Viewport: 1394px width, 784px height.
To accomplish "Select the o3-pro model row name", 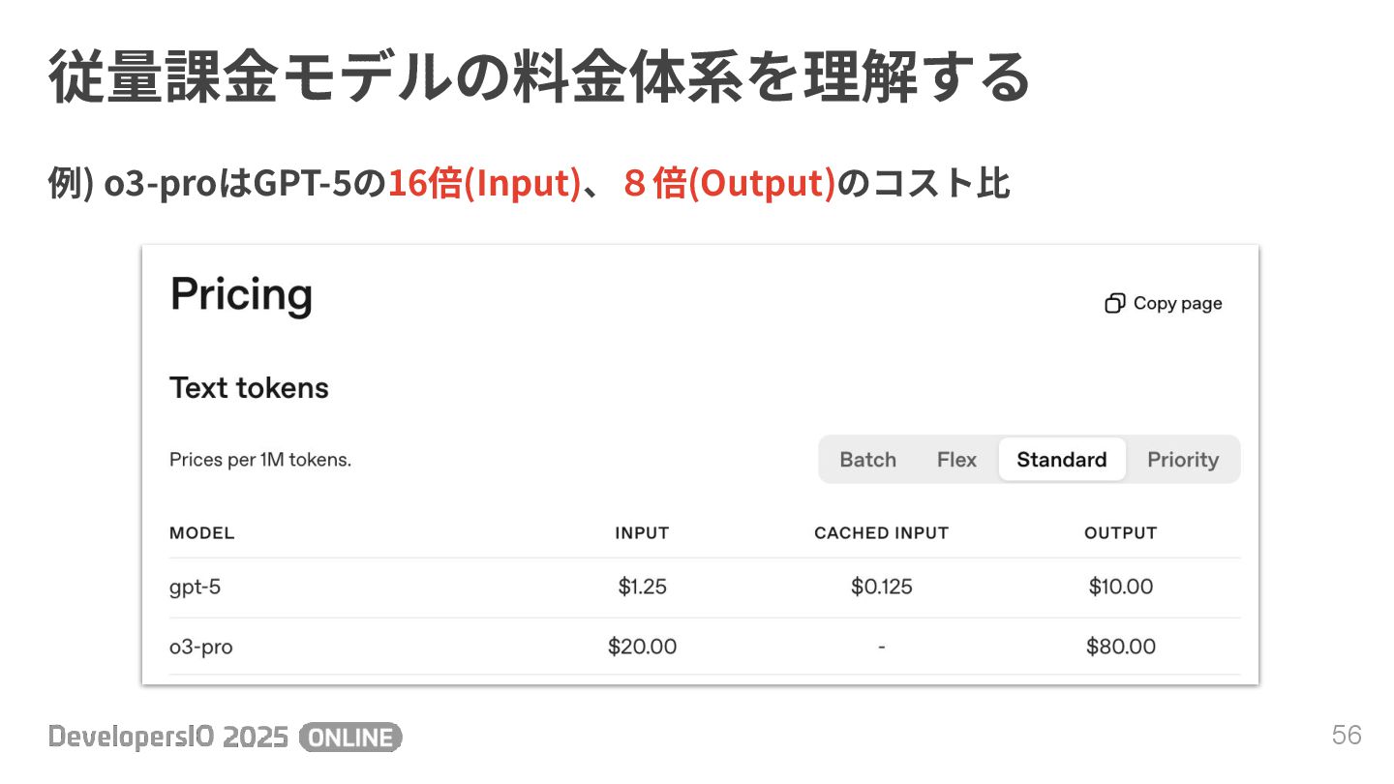I will 201,647.
